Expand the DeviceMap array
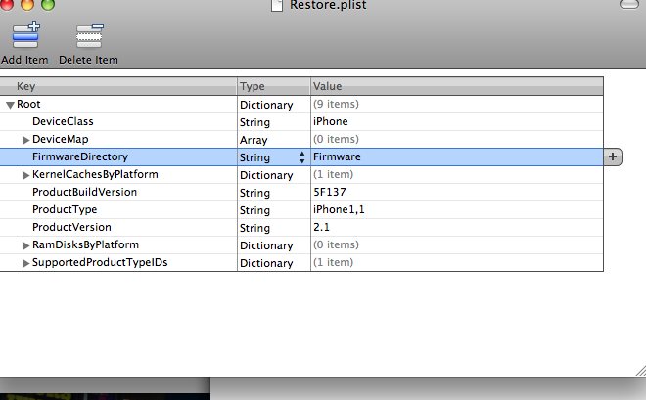The width and height of the screenshot is (646, 400). [x=25, y=140]
